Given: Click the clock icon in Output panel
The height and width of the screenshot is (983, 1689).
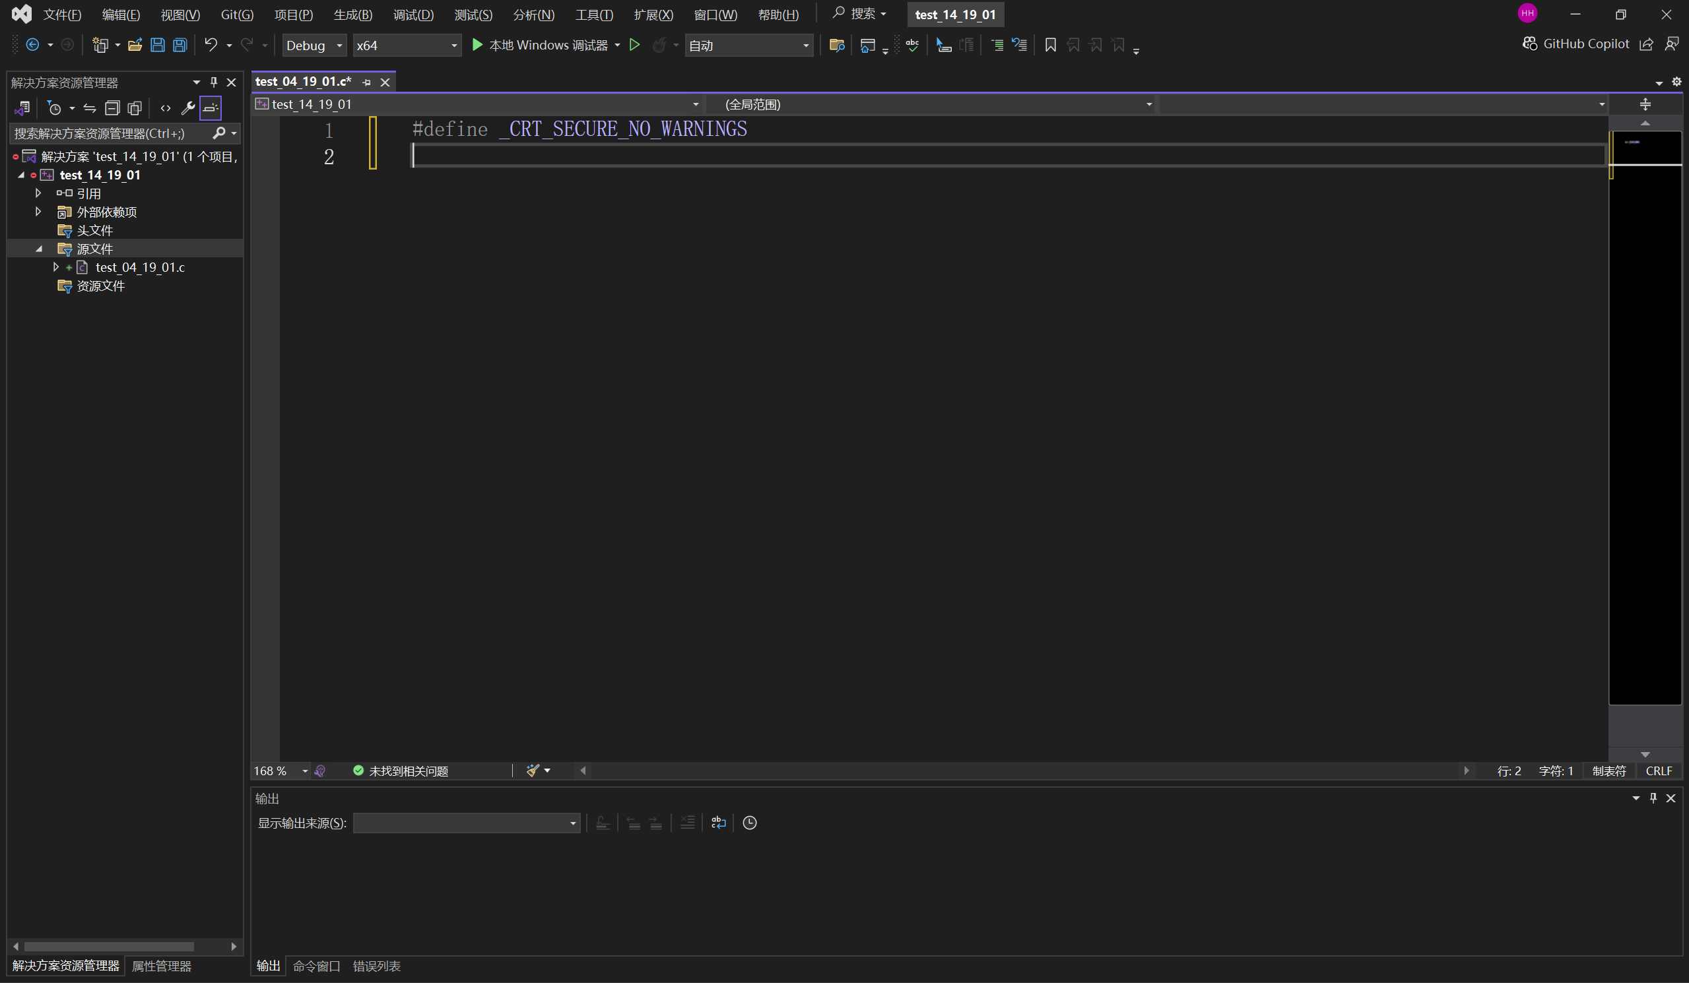Looking at the screenshot, I should pyautogui.click(x=749, y=823).
